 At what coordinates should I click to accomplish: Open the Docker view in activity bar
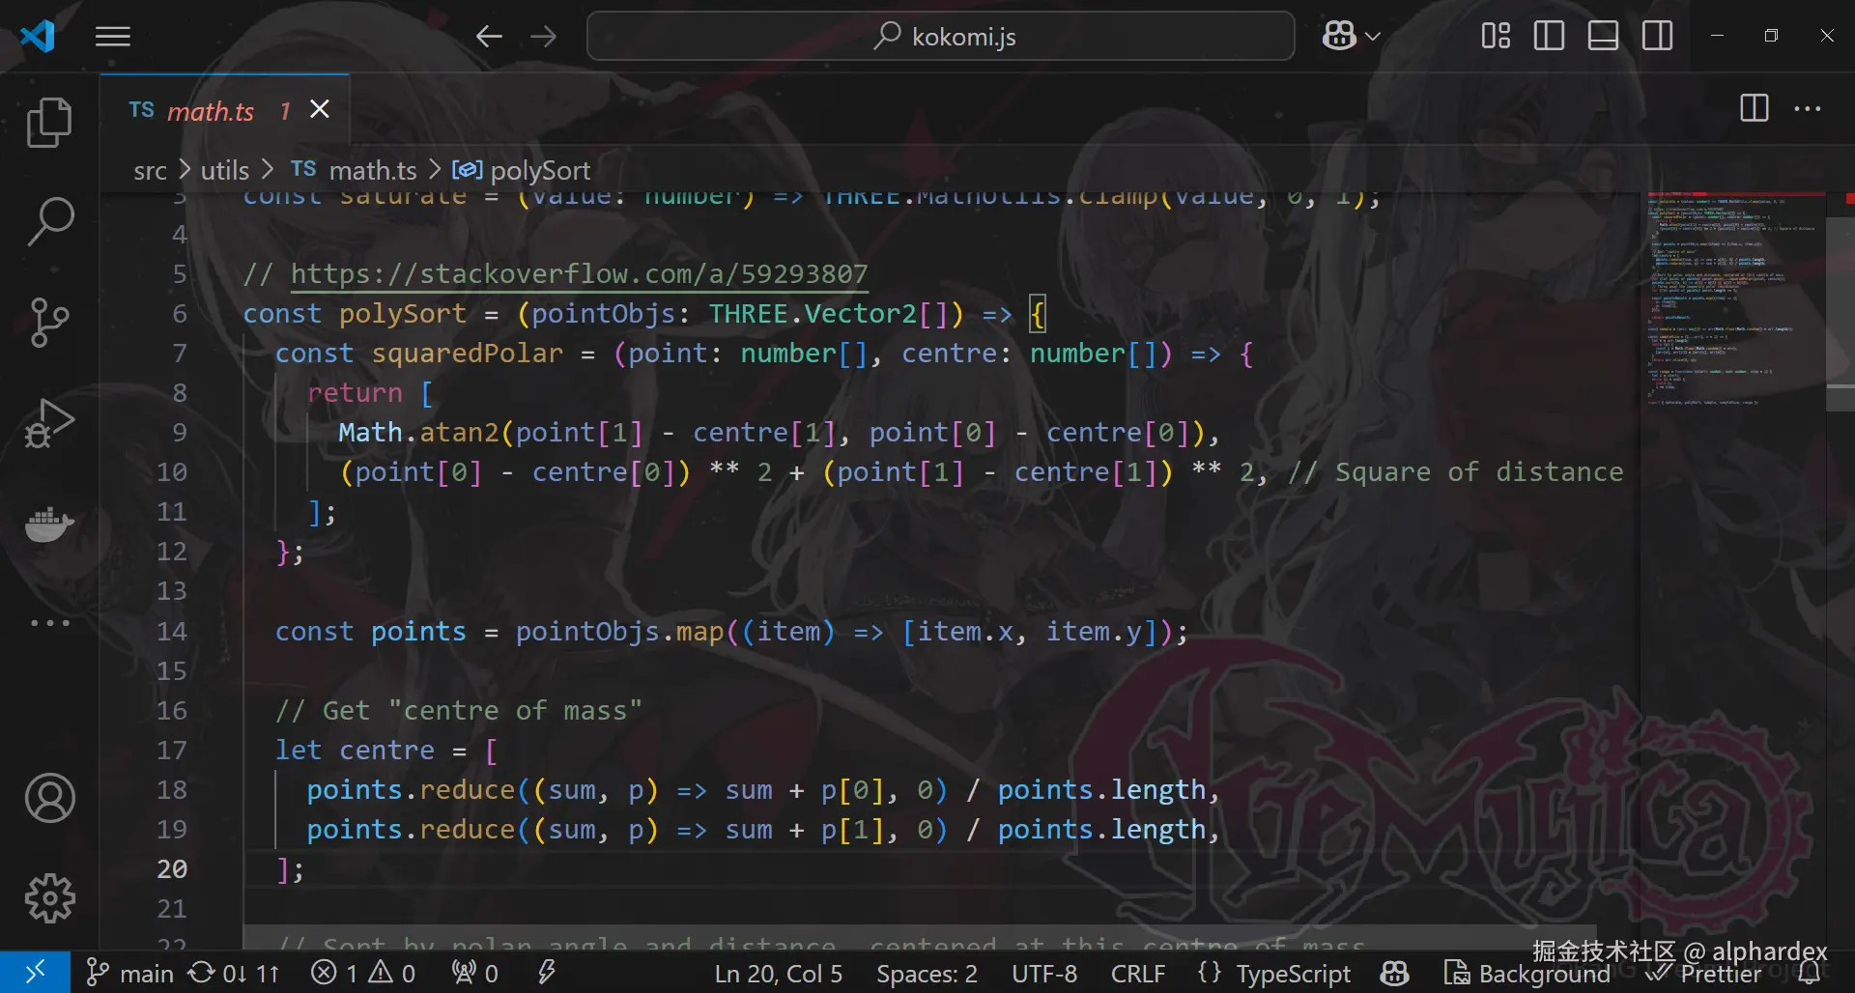tap(49, 525)
